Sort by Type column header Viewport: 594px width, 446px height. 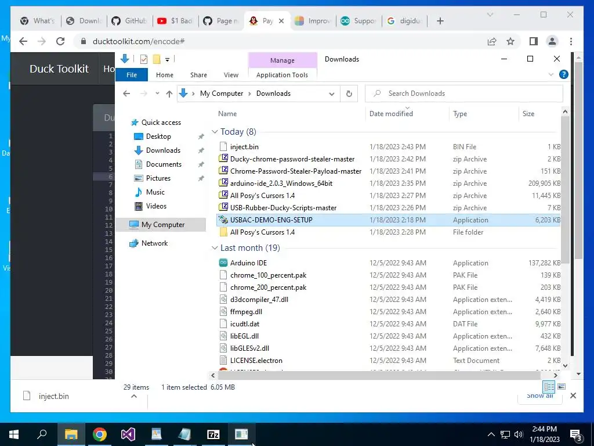coord(460,113)
